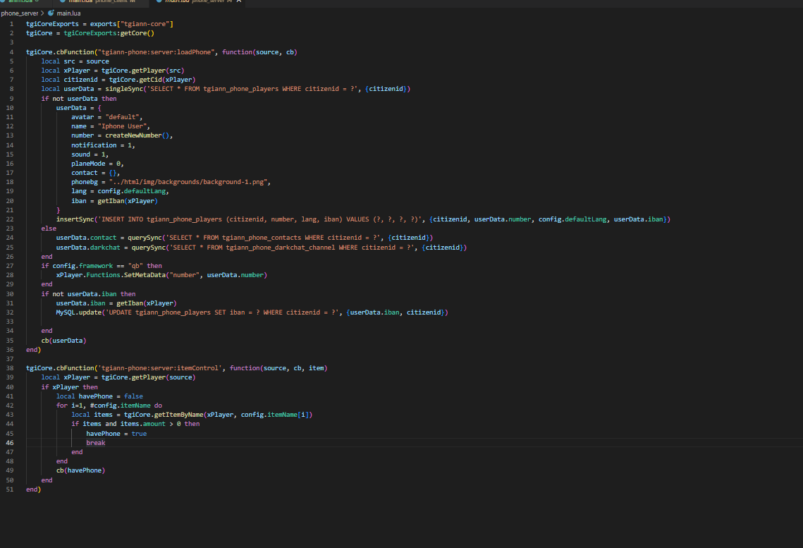Click 'havePhone = true' on line 45

[x=116, y=434]
